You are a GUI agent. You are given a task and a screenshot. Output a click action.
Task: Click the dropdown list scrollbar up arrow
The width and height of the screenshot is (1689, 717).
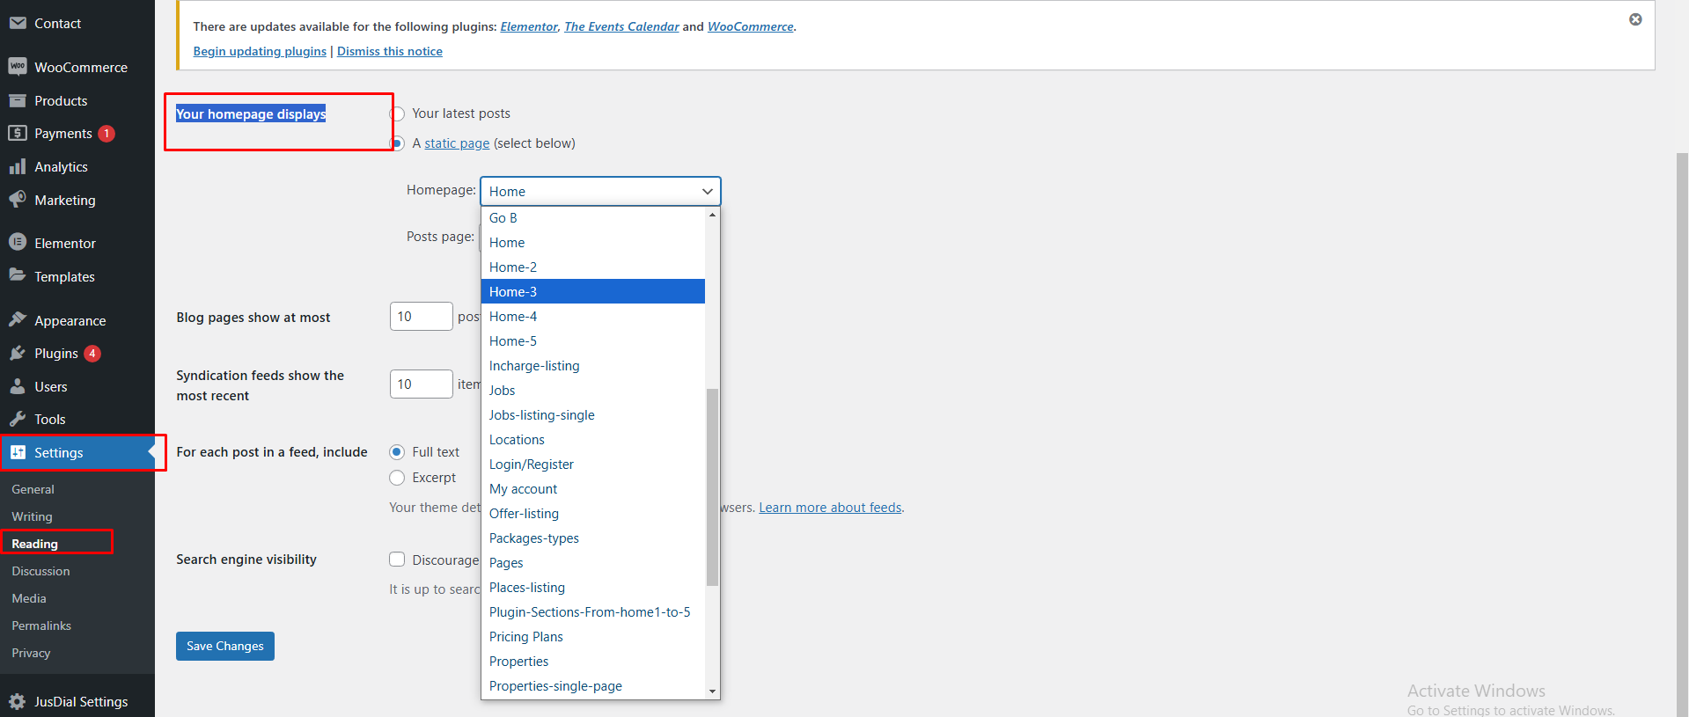coord(712,215)
